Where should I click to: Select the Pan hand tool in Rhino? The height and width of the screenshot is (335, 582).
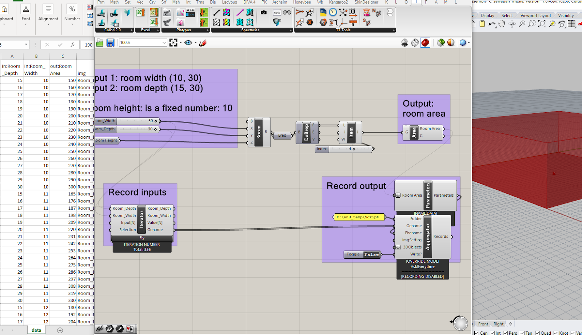(x=502, y=24)
